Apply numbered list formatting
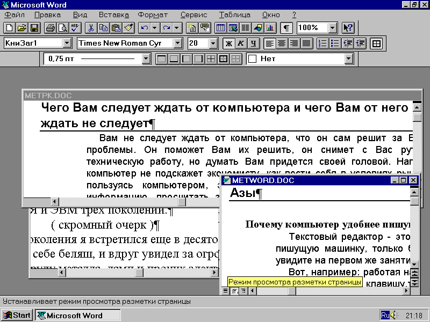The height and width of the screenshot is (322, 430). tap(323, 43)
